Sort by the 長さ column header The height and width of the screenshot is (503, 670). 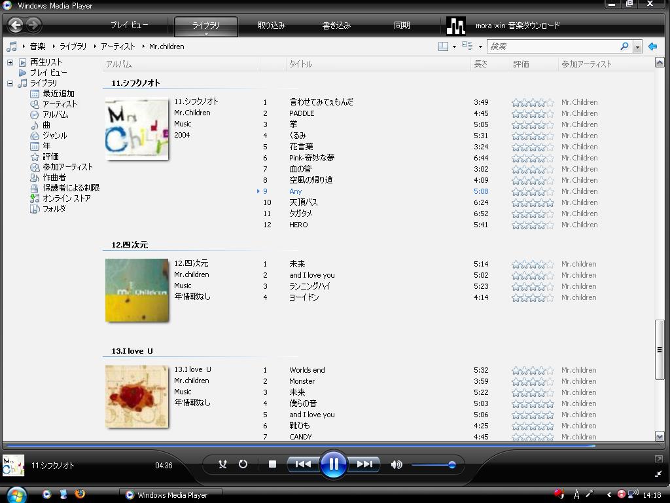(x=489, y=64)
